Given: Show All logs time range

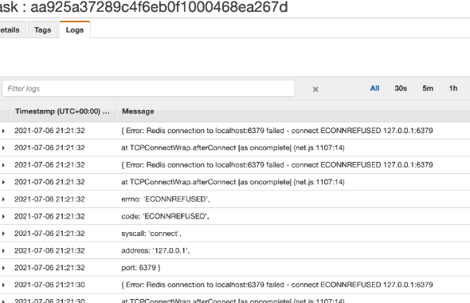Looking at the screenshot, I should (374, 89).
